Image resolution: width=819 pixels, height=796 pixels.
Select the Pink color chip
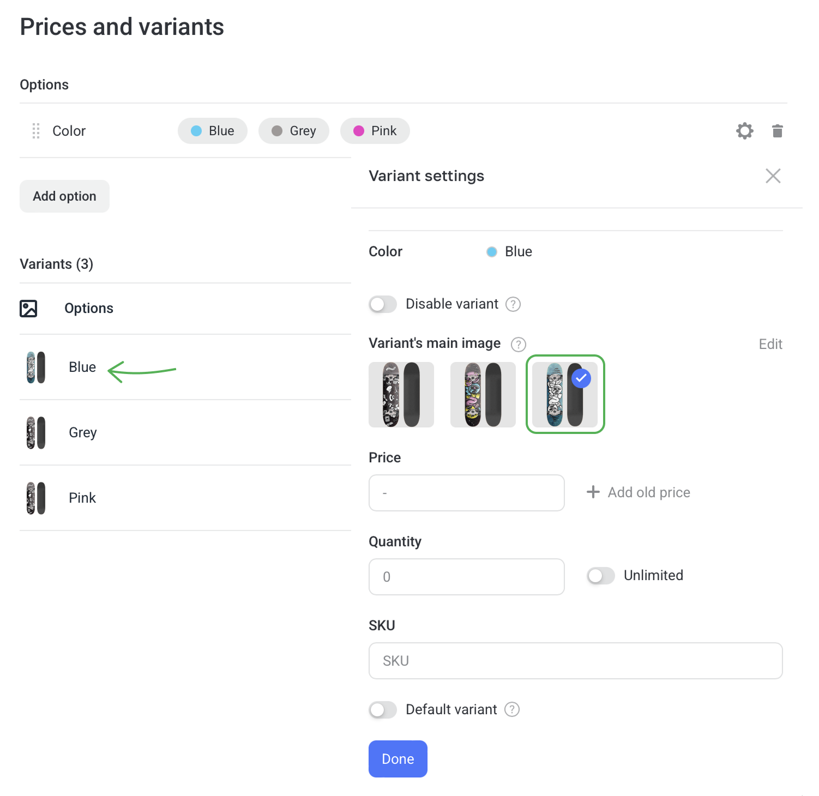tap(375, 131)
